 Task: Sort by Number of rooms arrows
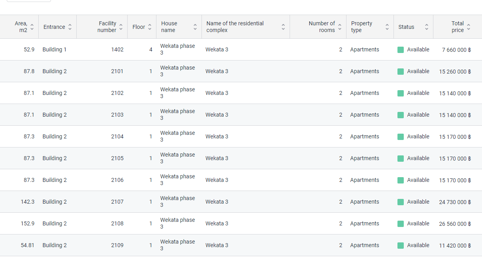coord(340,27)
